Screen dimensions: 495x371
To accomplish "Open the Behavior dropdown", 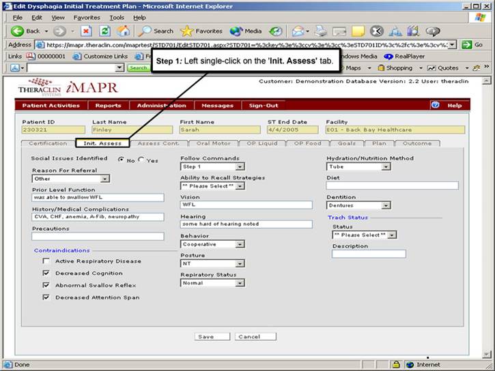I will tap(240, 244).
